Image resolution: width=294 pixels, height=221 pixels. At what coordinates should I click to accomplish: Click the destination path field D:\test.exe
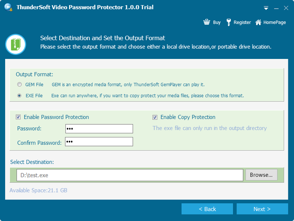click(130, 175)
